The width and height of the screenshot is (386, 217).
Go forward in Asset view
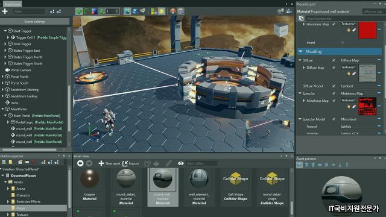coord(89,163)
